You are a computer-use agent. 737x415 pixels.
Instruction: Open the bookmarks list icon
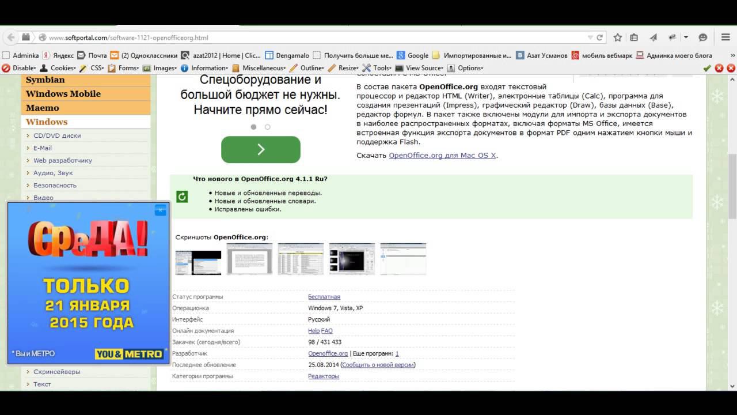click(x=634, y=37)
